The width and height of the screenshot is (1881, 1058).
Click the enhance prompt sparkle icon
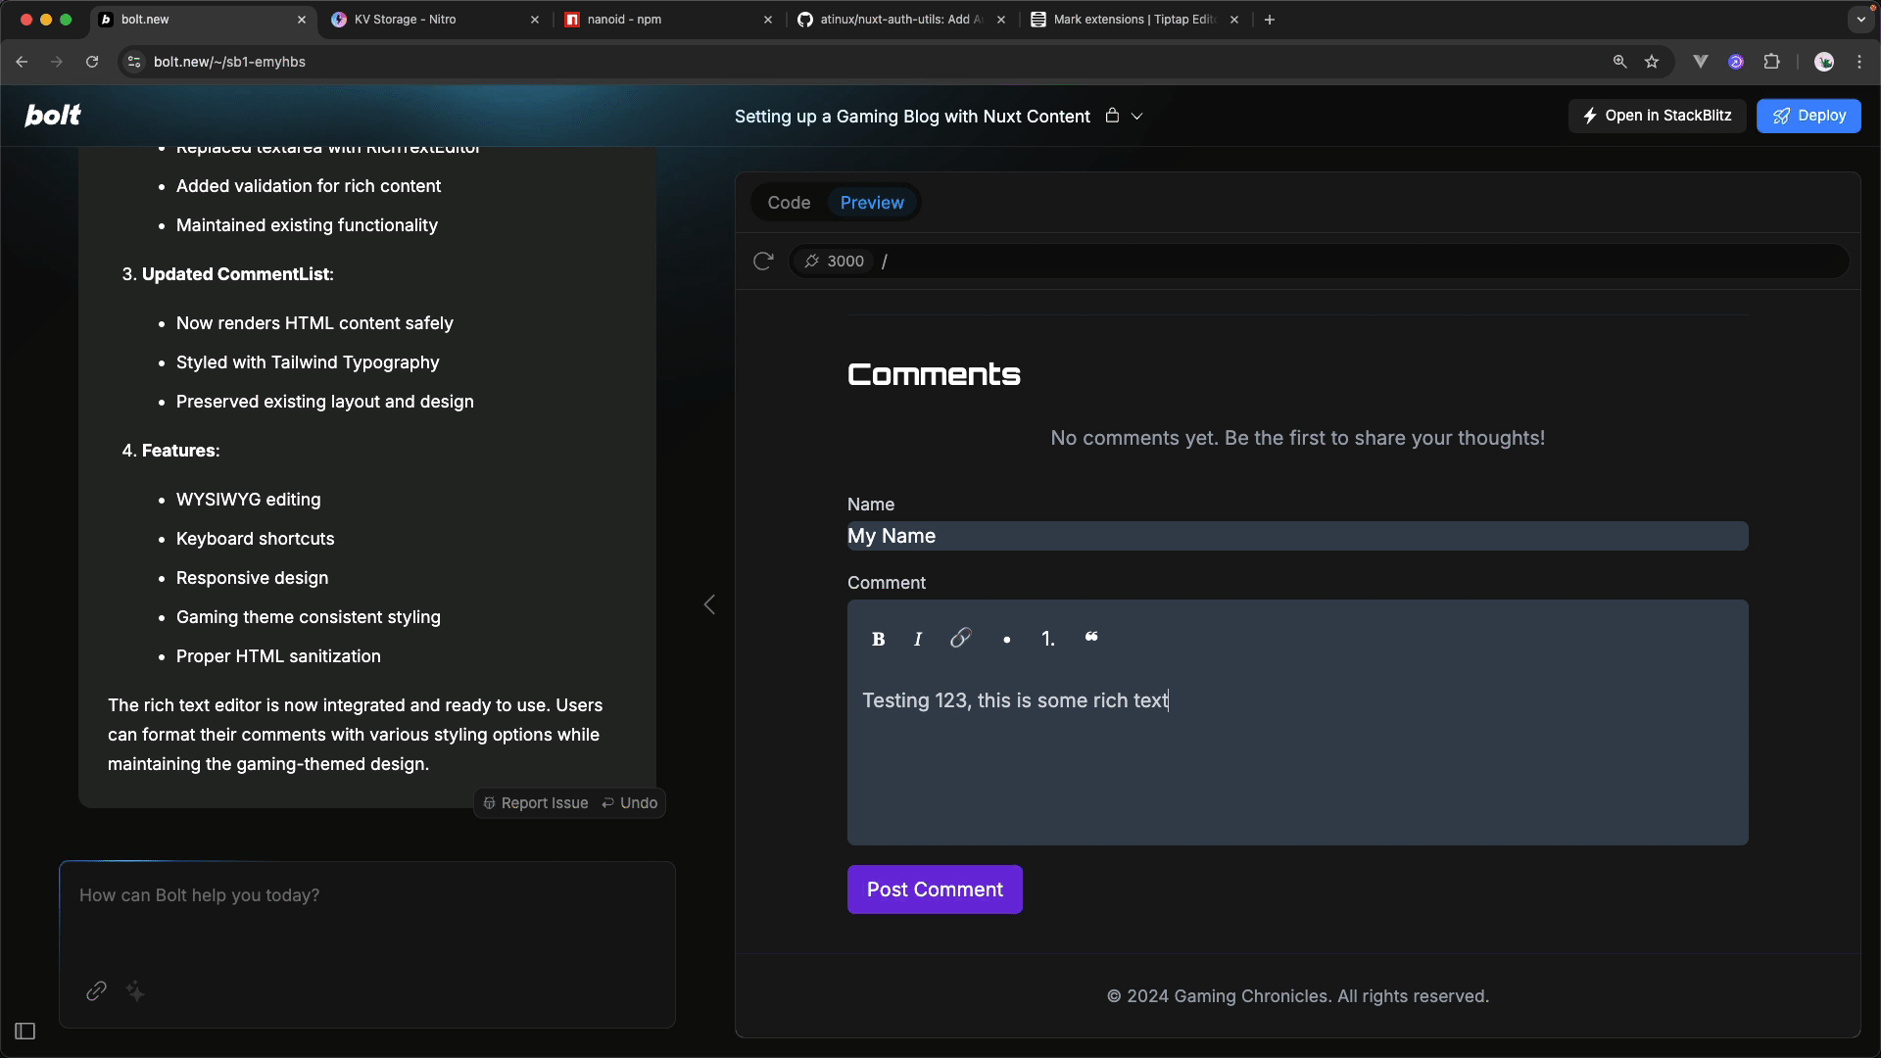pos(135,991)
